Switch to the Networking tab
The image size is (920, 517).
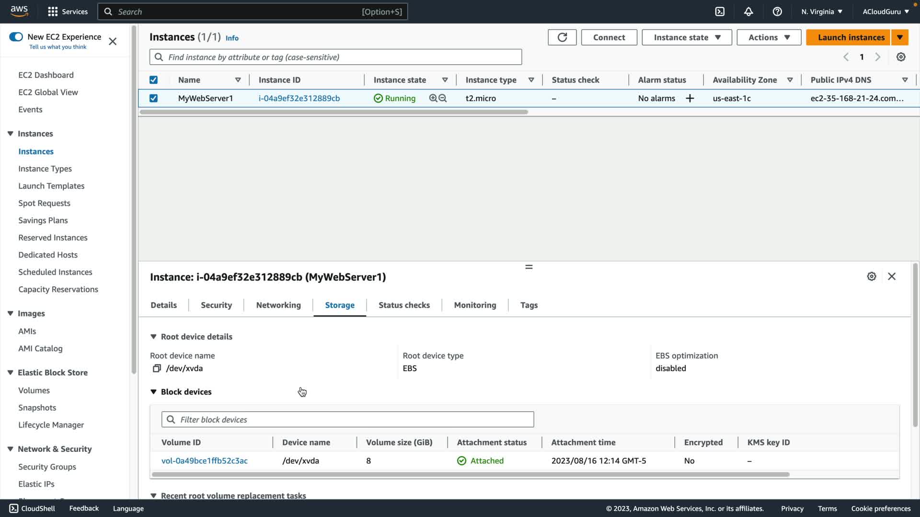tap(278, 305)
